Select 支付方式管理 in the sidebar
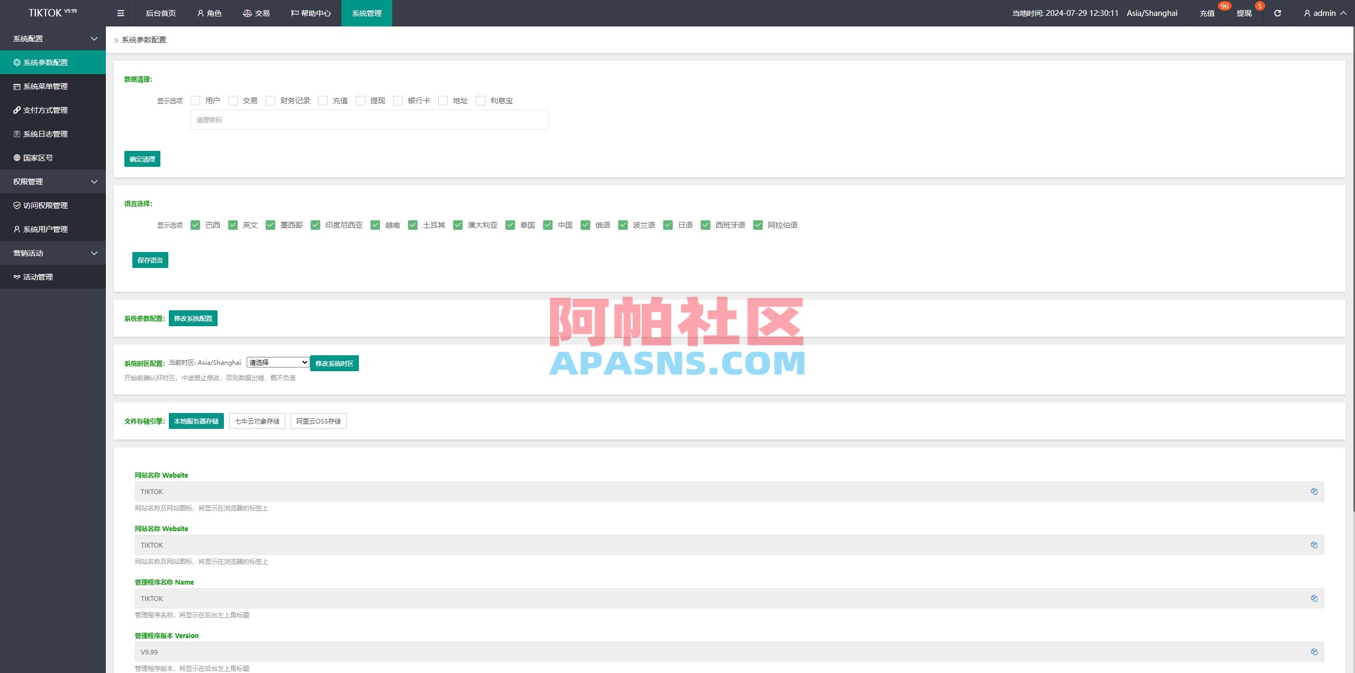The width and height of the screenshot is (1355, 673). 45,110
